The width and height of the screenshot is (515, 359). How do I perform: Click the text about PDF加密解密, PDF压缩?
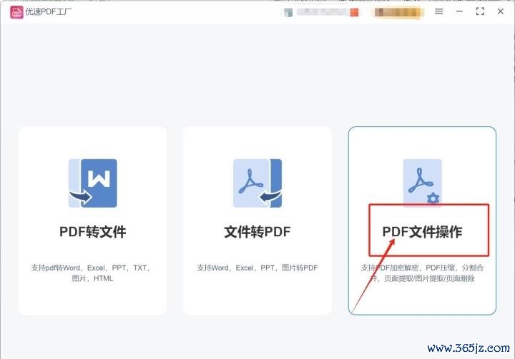[423, 273]
